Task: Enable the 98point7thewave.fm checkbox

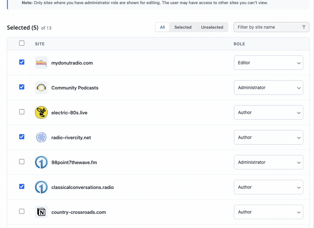Action: coord(22,162)
